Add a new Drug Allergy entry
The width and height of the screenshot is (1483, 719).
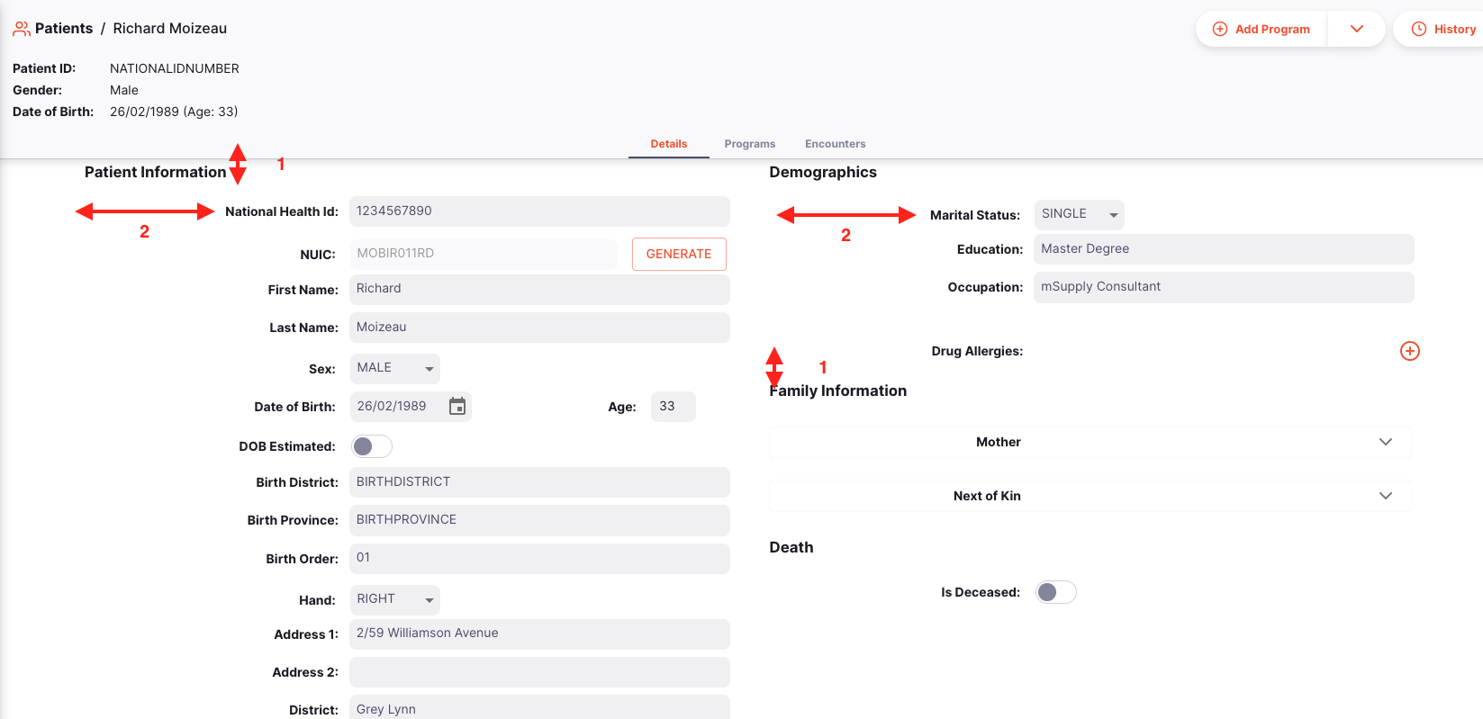pos(1409,351)
